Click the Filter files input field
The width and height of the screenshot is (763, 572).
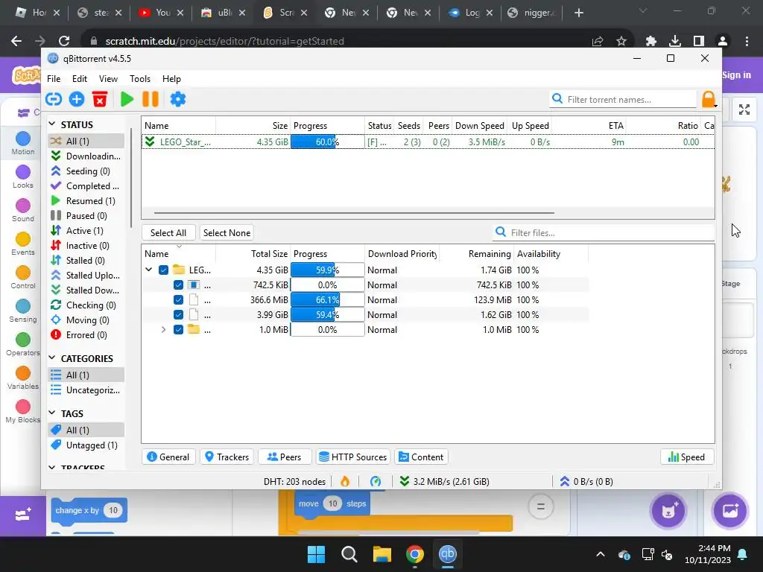pos(604,233)
